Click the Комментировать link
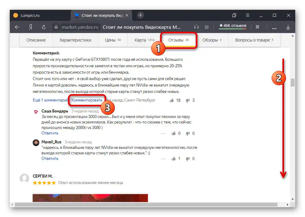The height and width of the screenshot is (217, 305). pos(87,100)
